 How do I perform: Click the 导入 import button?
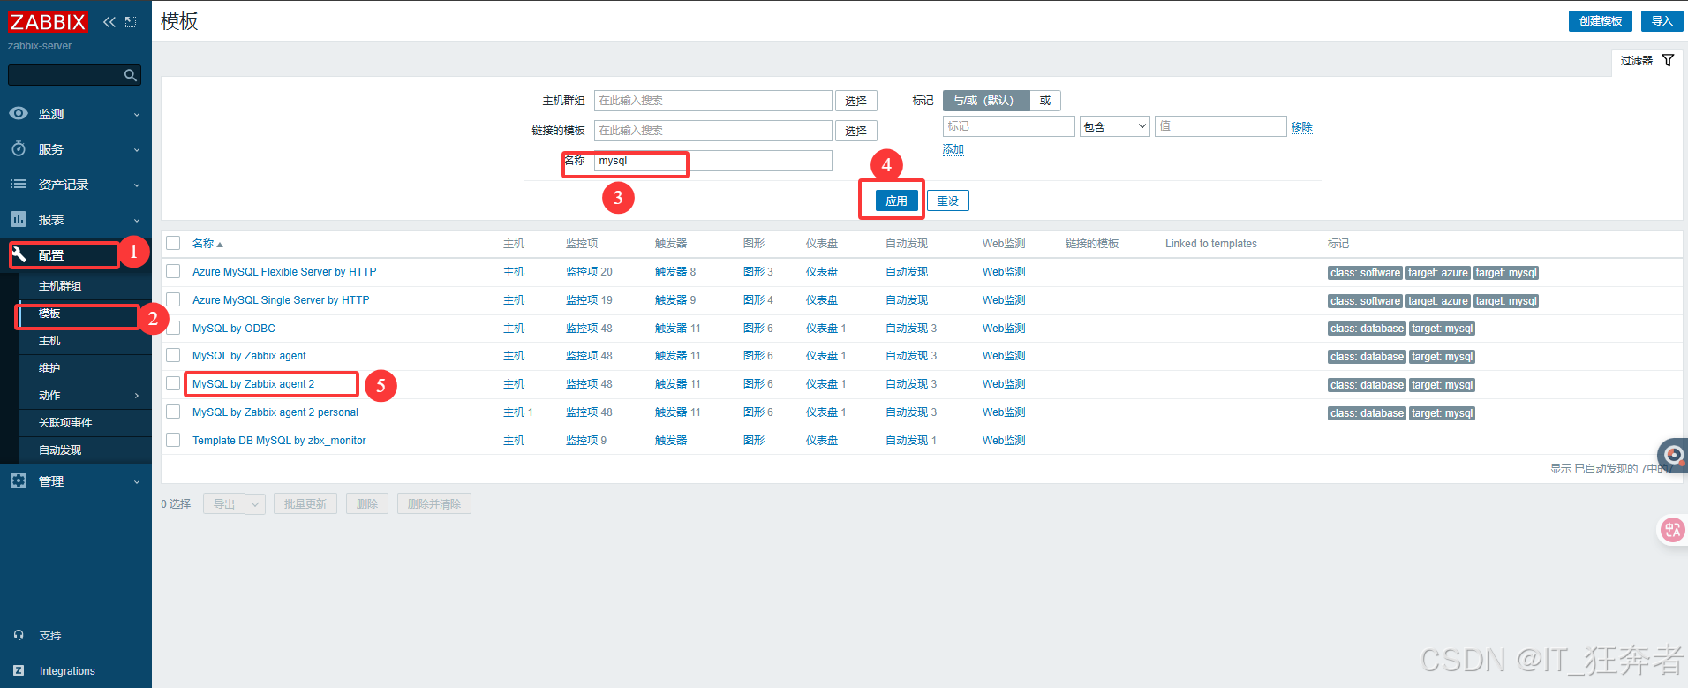(x=1662, y=21)
